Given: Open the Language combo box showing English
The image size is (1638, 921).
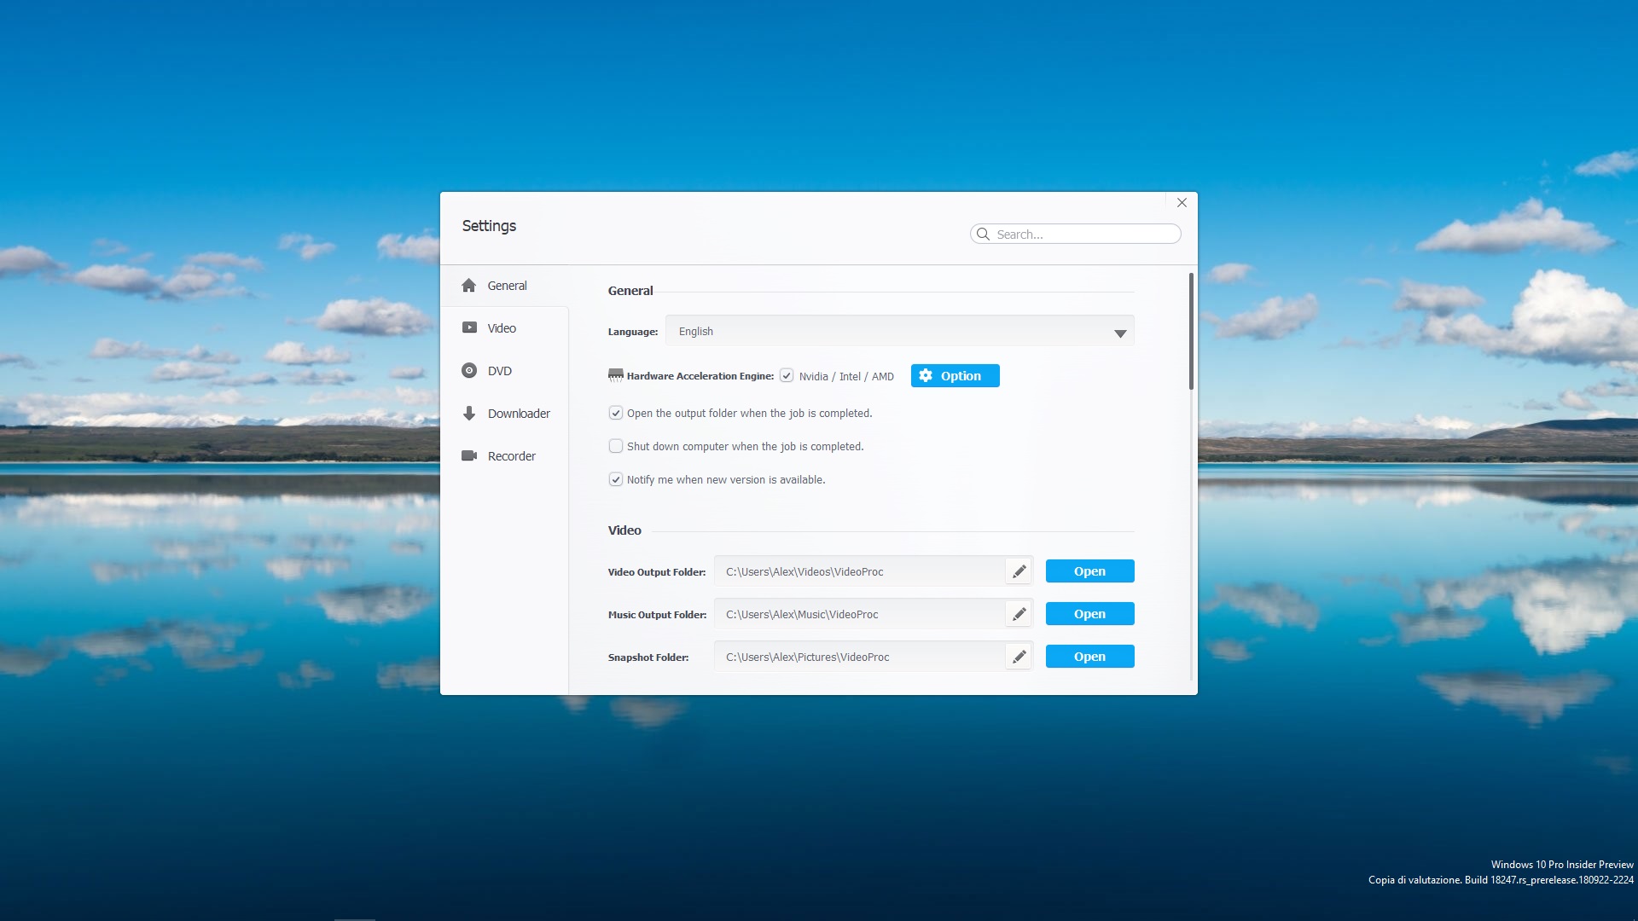Looking at the screenshot, I should (x=900, y=331).
